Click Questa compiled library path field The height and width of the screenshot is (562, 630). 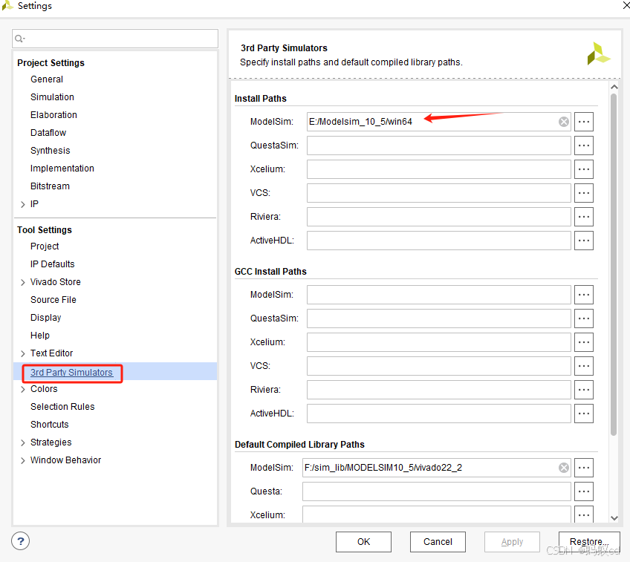tap(437, 491)
